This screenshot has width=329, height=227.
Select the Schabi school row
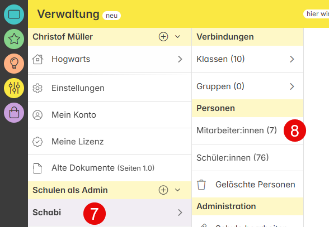110,212
